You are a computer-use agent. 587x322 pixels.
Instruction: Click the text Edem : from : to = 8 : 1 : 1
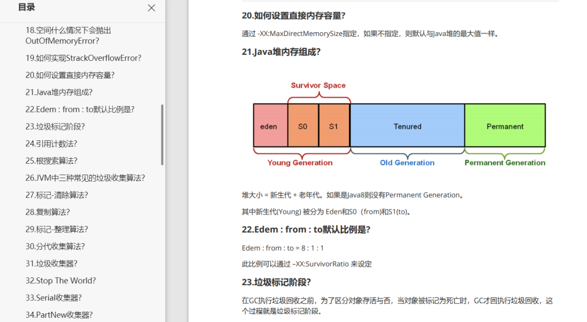(283, 248)
